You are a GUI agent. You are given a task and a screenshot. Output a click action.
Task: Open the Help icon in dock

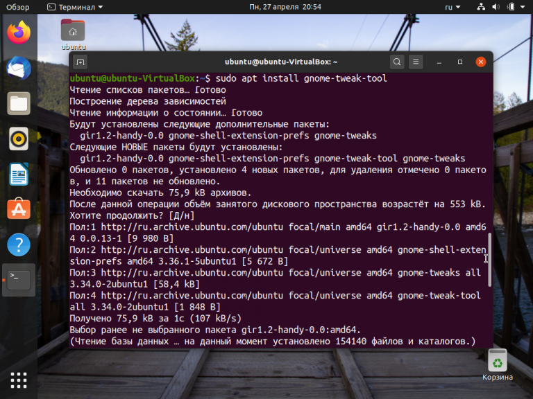(19, 245)
